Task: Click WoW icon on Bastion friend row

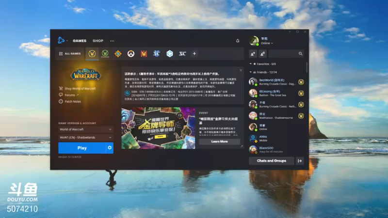Action: pyautogui.click(x=301, y=93)
